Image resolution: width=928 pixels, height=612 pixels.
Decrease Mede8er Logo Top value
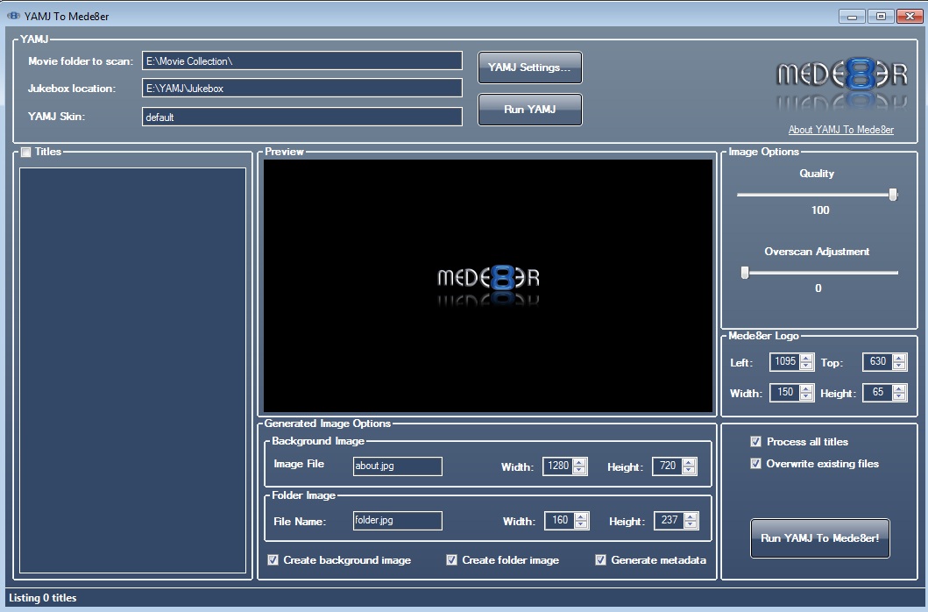tap(899, 366)
